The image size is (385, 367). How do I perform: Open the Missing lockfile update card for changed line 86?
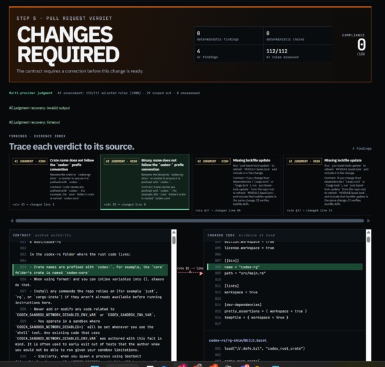(237, 185)
